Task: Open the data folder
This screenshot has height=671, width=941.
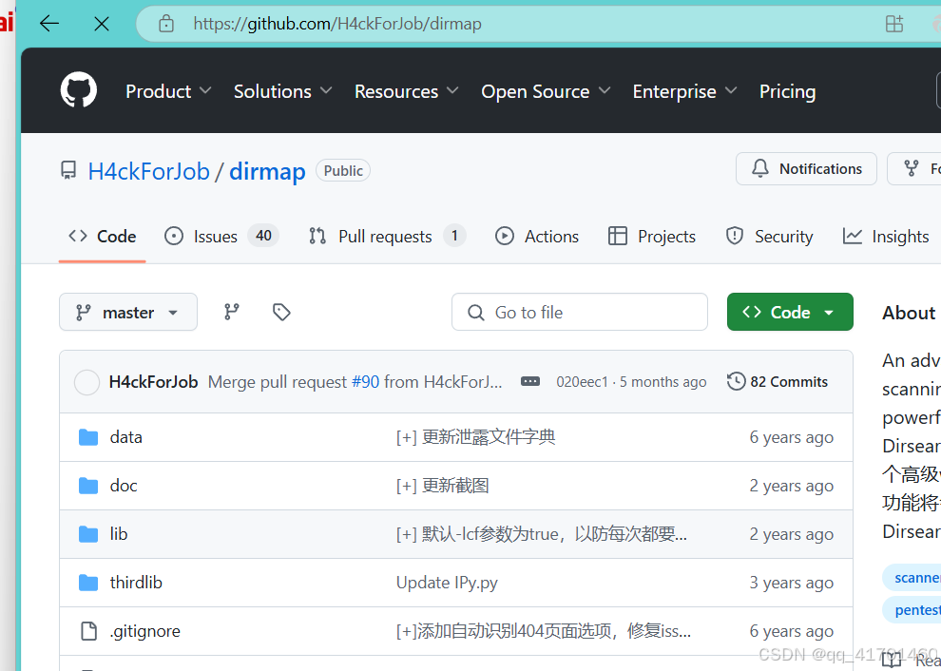Action: point(126,437)
